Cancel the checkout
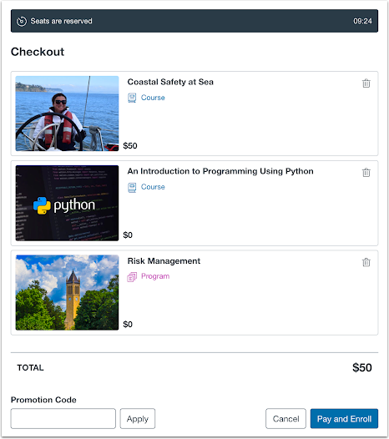Viewport: 389px width, 439px height. [285, 418]
